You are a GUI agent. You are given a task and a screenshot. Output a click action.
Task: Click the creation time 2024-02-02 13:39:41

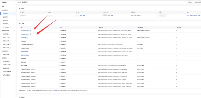pyautogui.click(x=136, y=16)
